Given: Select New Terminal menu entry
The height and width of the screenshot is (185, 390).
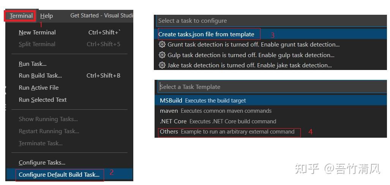Looking at the screenshot, I should [x=69, y=33].
